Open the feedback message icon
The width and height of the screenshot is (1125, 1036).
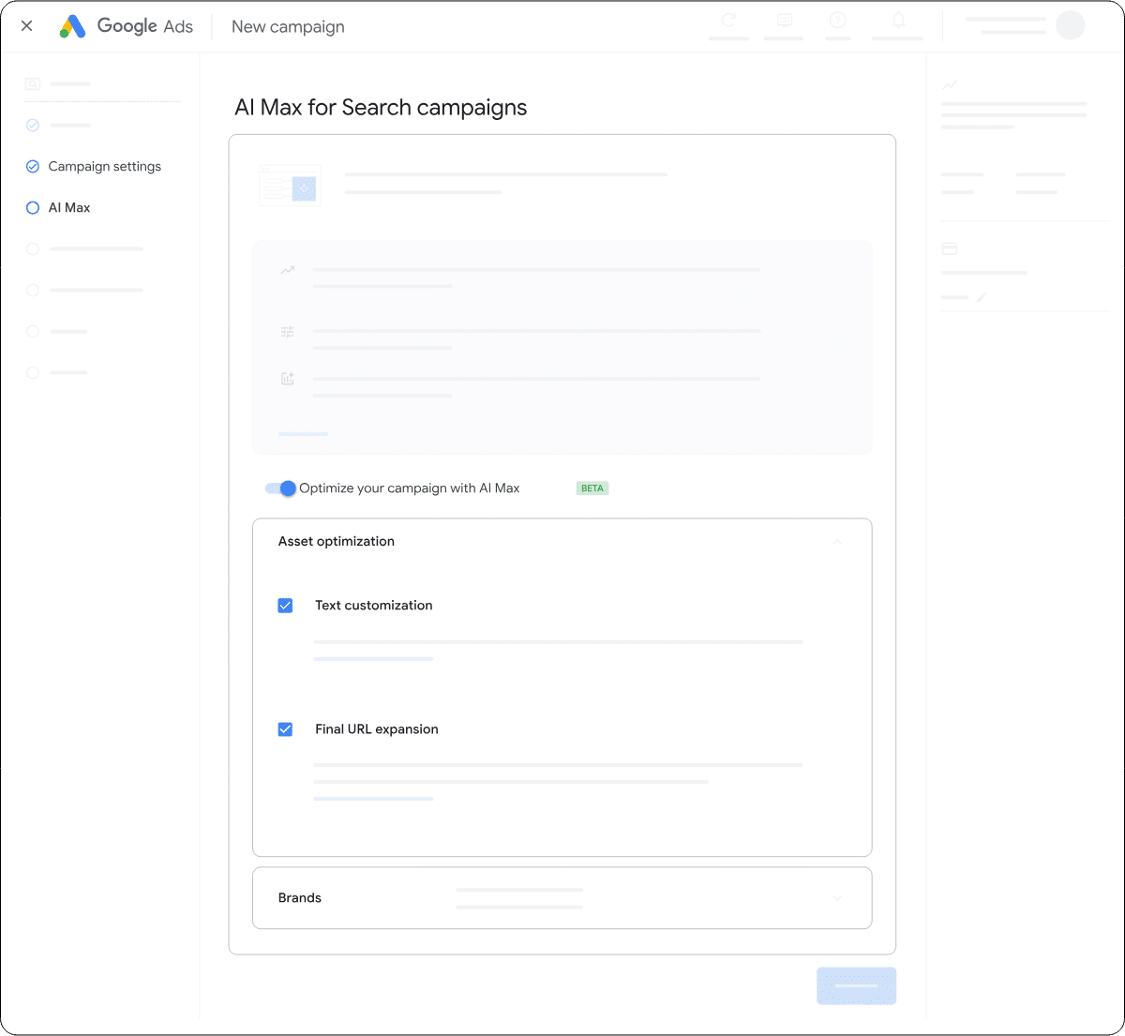[785, 21]
